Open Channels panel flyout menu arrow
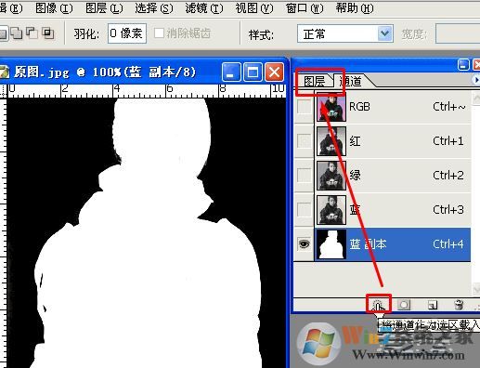The width and height of the screenshot is (480, 368). (476, 80)
